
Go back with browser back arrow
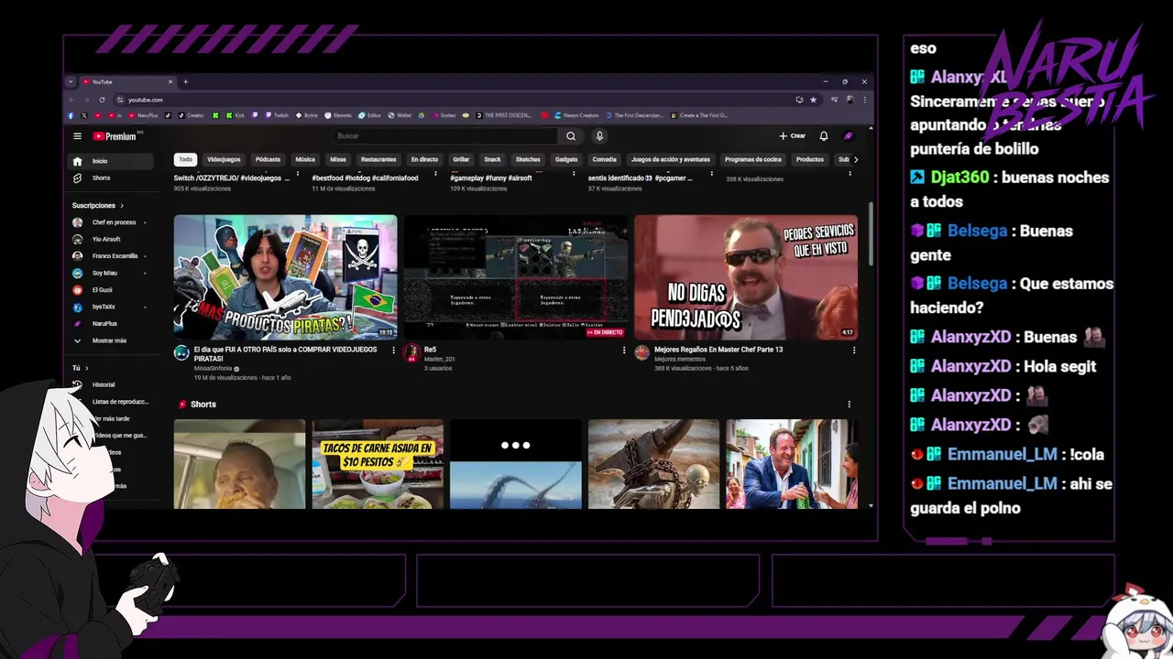(72, 100)
